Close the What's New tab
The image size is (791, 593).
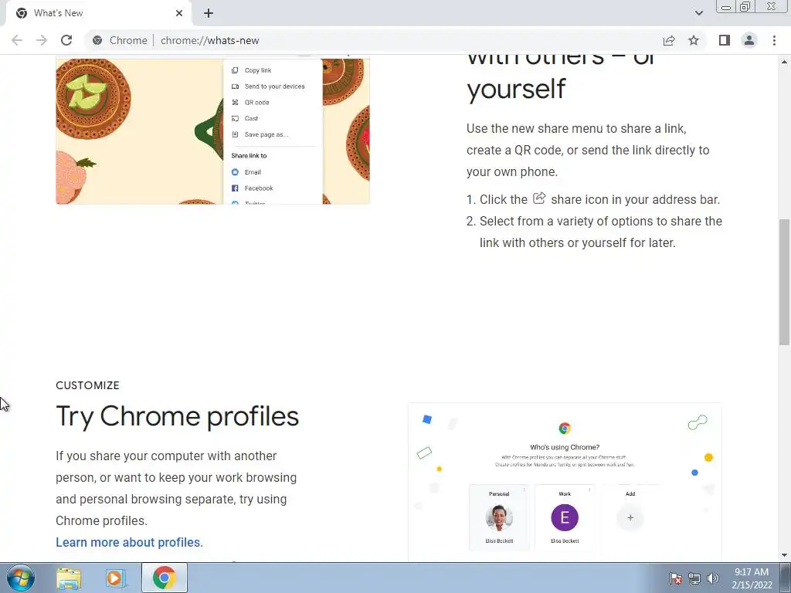pos(179,13)
